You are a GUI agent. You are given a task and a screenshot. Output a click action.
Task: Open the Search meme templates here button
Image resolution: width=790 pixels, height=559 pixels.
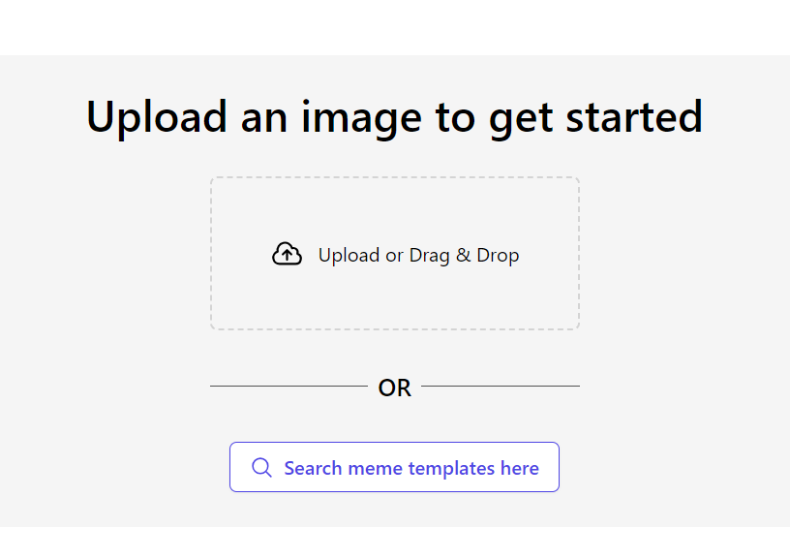(394, 467)
